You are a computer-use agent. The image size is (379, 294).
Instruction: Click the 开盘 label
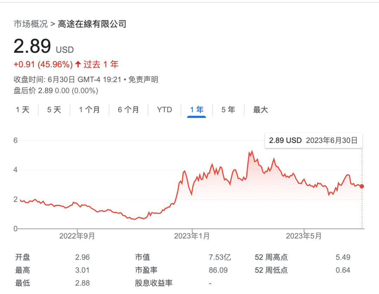(23, 257)
